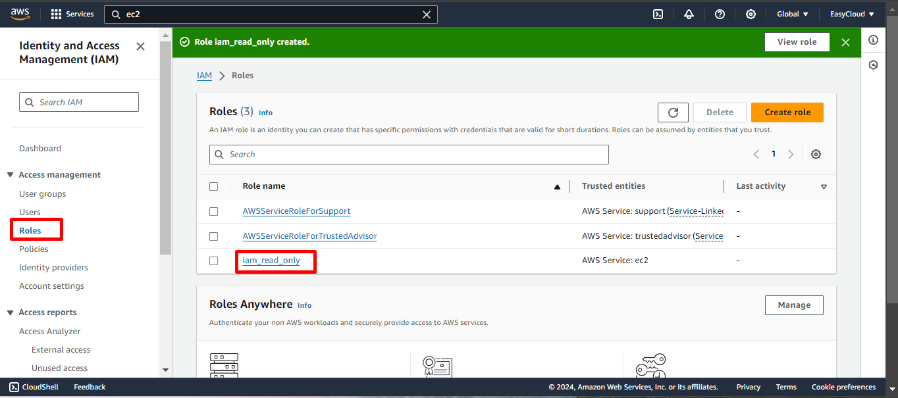The image size is (898, 398).
Task: Open the Terms footer link
Action: 786,387
